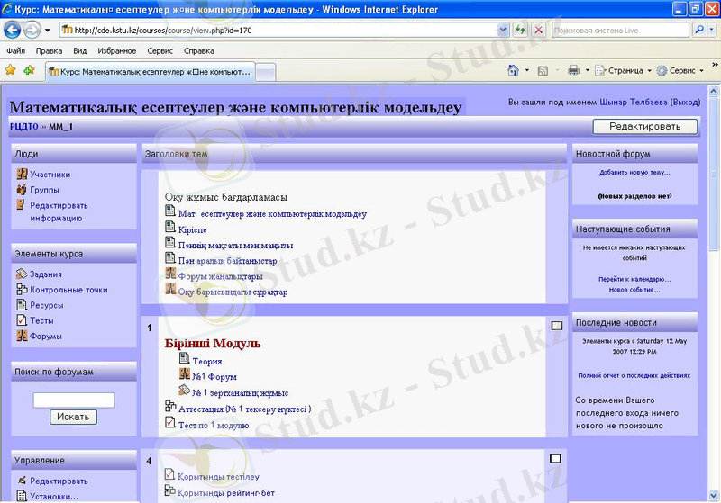Click the forum search input field

[x=74, y=400]
